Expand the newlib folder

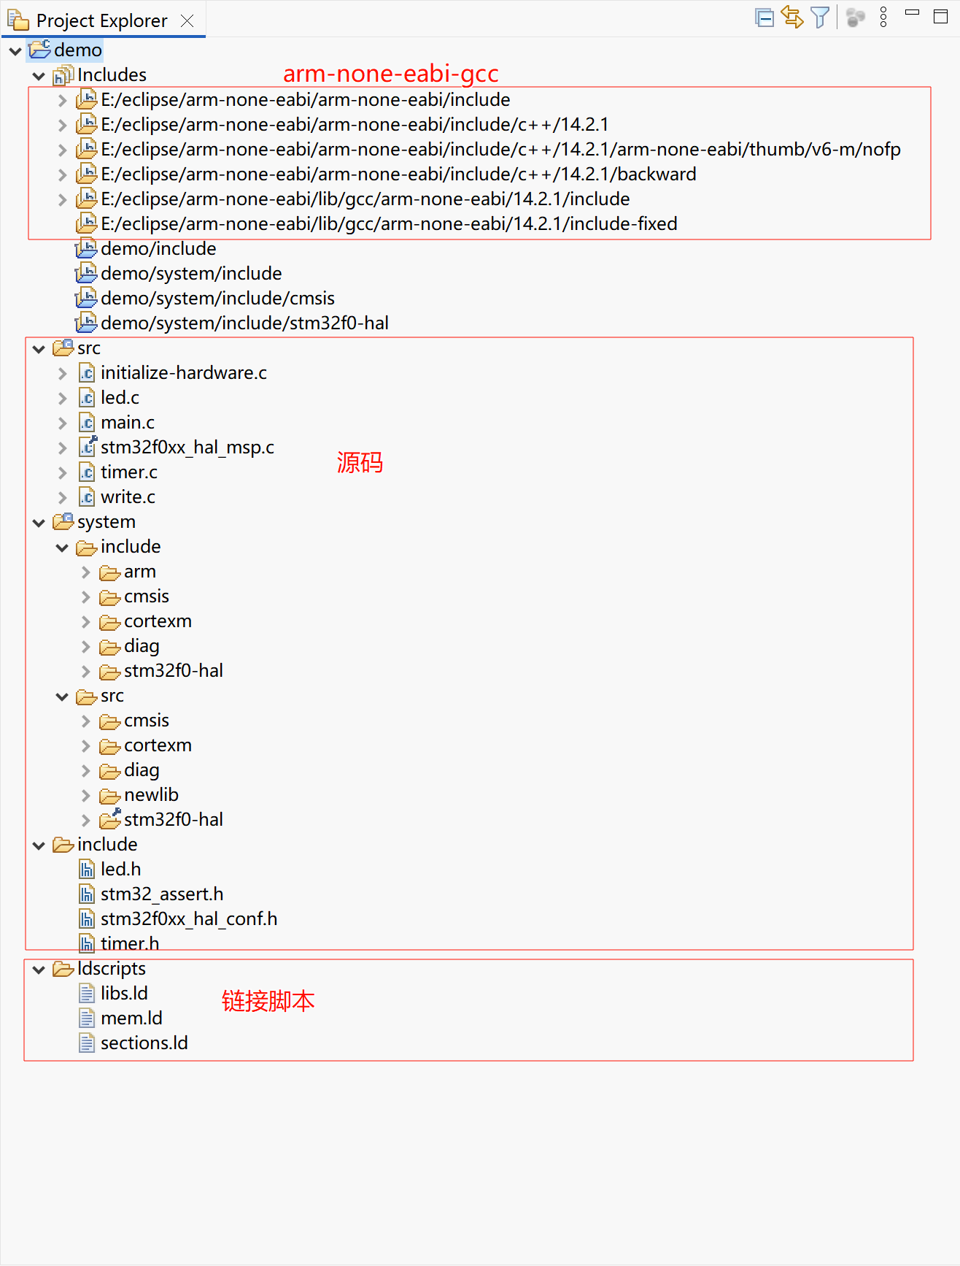[x=85, y=795]
